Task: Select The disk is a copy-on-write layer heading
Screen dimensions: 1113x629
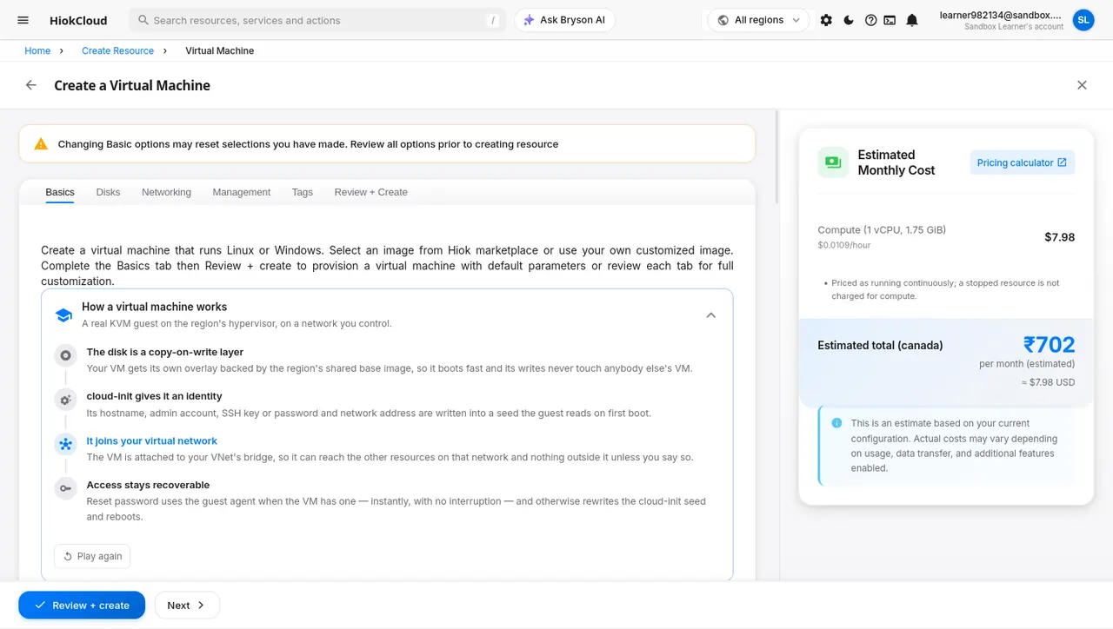Action: [165, 352]
